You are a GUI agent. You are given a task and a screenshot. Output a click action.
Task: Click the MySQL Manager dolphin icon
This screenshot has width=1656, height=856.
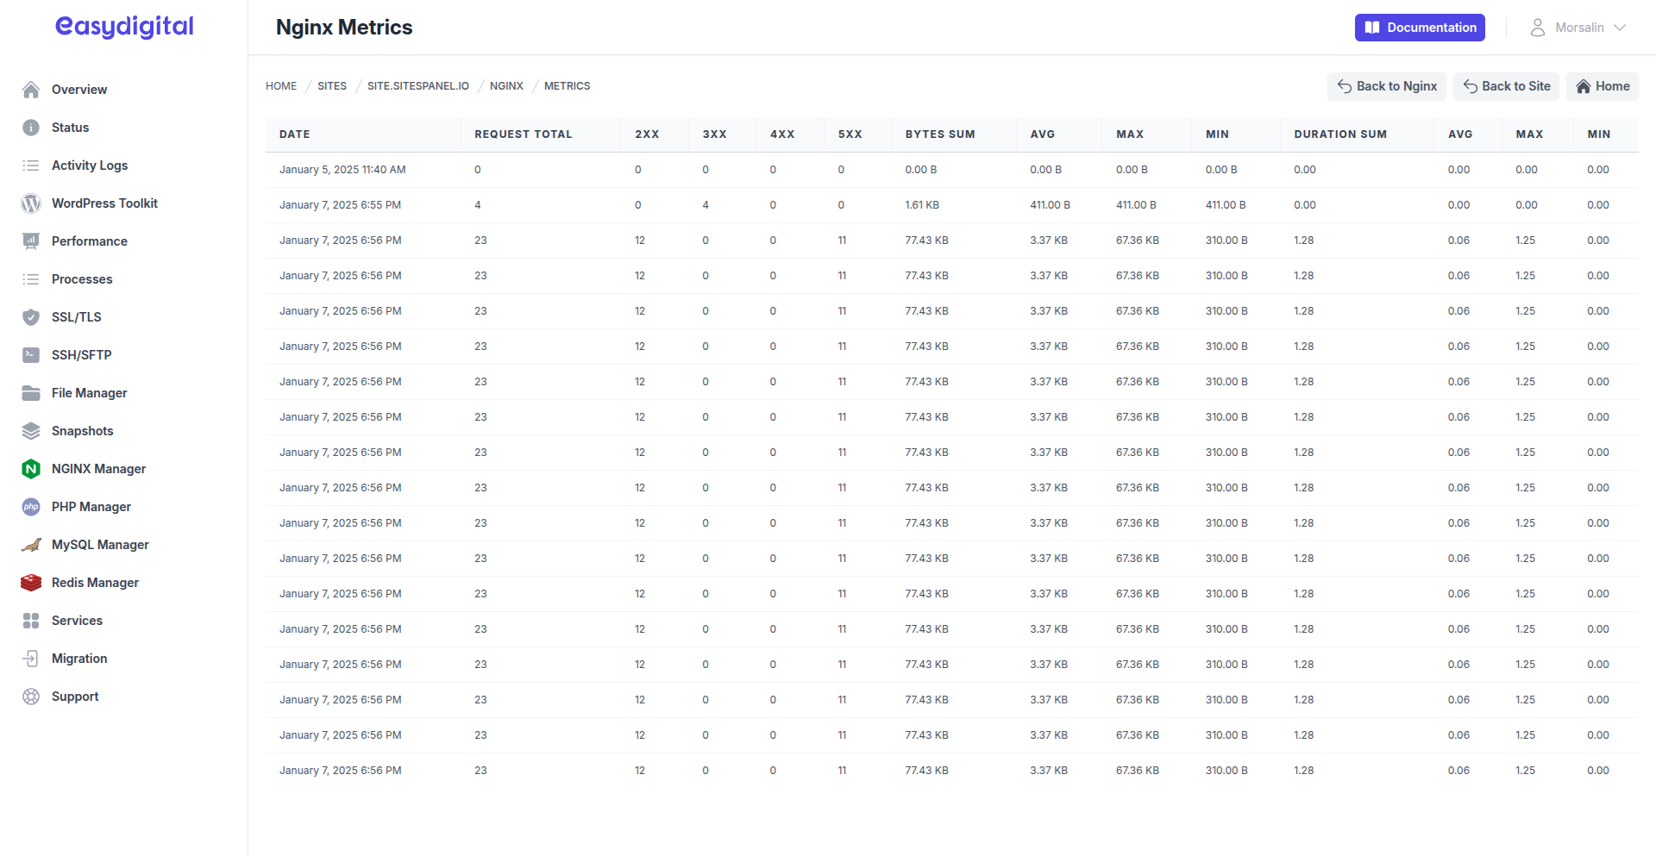pos(31,545)
